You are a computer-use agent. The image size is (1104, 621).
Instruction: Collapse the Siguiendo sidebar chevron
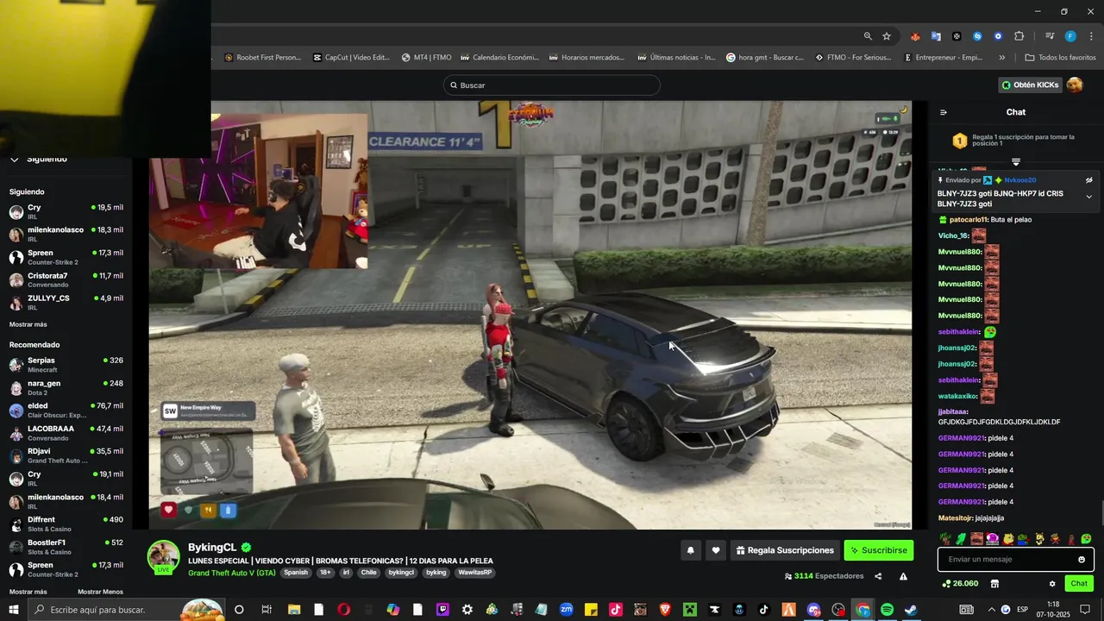click(14, 159)
